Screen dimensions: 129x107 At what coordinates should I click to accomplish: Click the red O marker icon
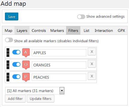26,65
